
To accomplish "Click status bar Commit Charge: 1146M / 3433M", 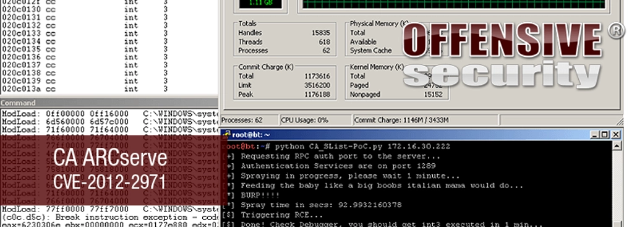I will (x=402, y=120).
